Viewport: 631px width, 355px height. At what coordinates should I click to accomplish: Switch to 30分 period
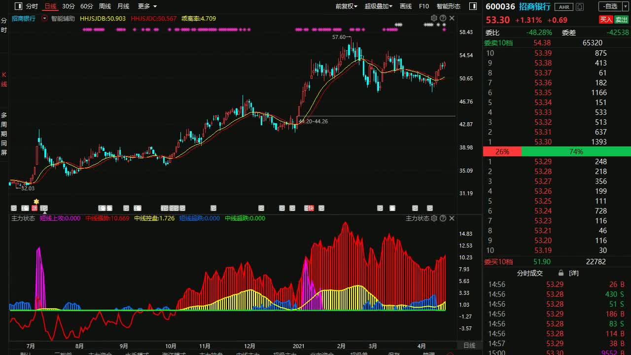pos(69,6)
